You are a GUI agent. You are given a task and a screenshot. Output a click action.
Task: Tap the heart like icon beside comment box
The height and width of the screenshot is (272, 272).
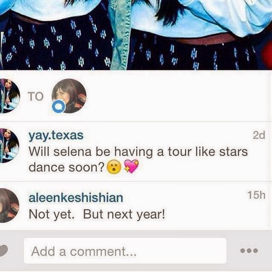[4, 251]
